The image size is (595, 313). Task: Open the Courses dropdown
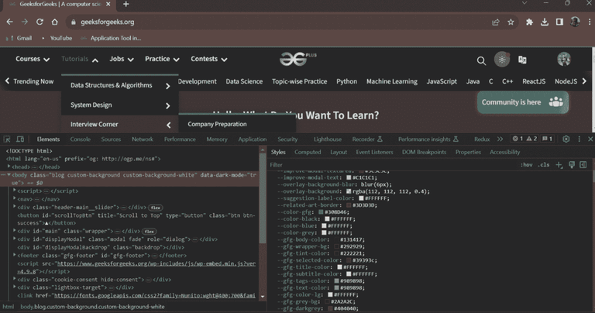click(33, 59)
